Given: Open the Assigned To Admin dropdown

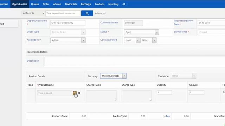Looking at the screenshot, I should click(68, 40).
